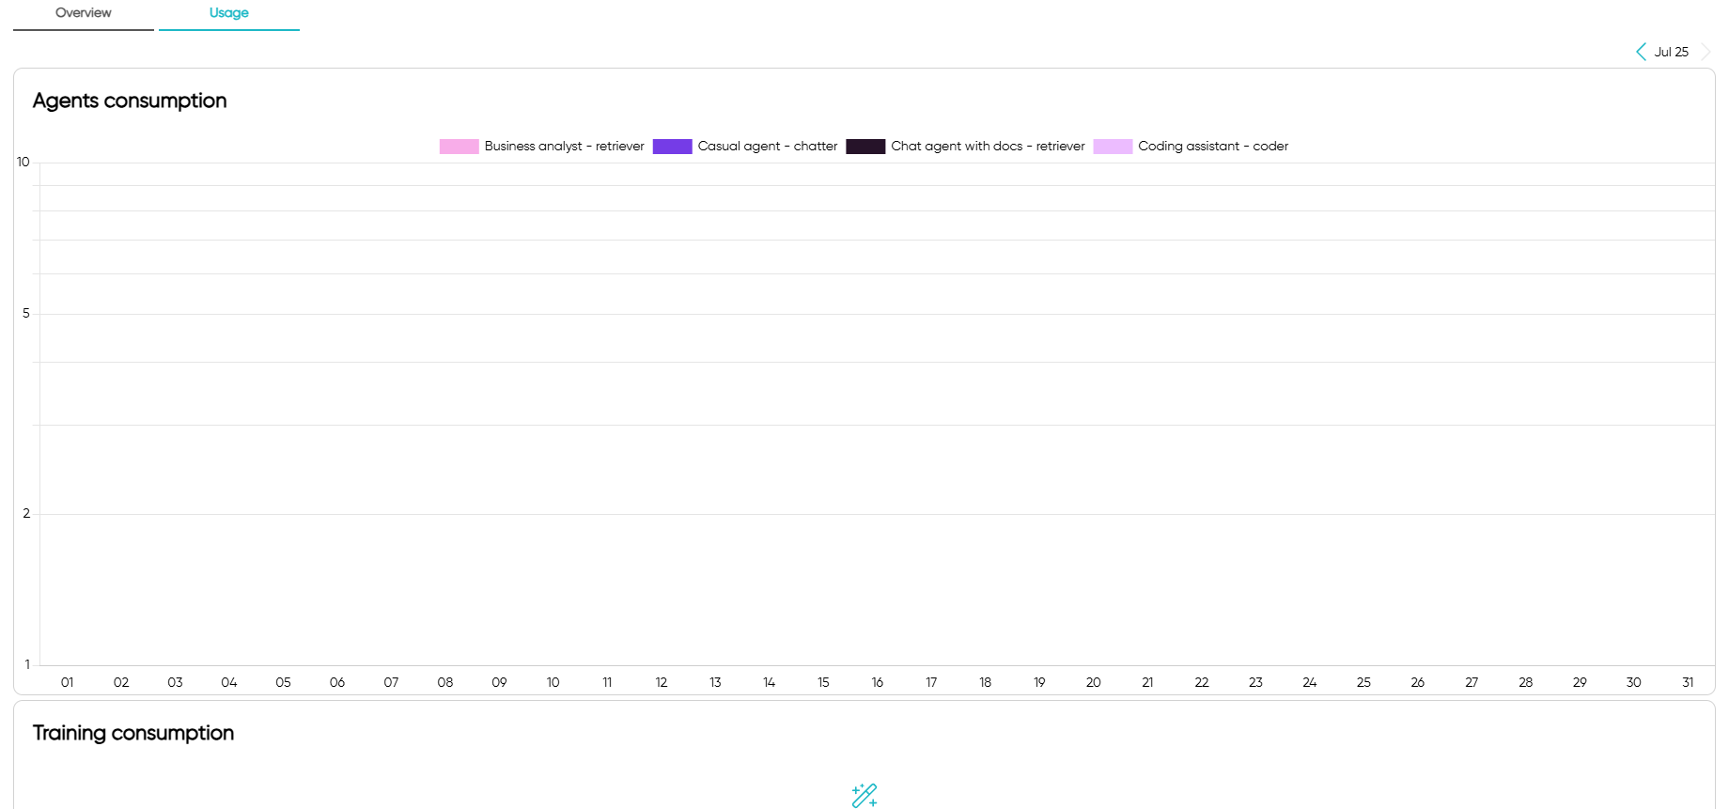Switch to the Overview tab

pyautogui.click(x=84, y=14)
